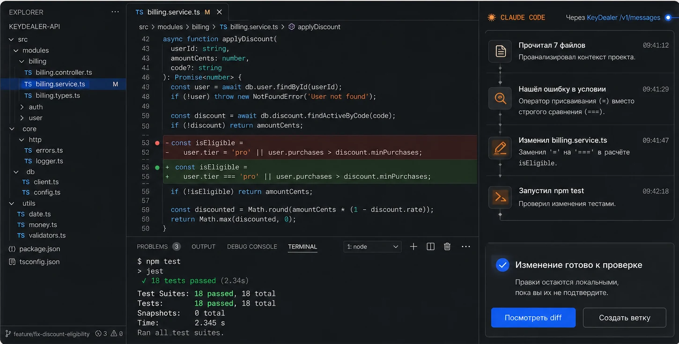Open money.ts file
Viewport: 679px width, 344px height.
[43, 225]
